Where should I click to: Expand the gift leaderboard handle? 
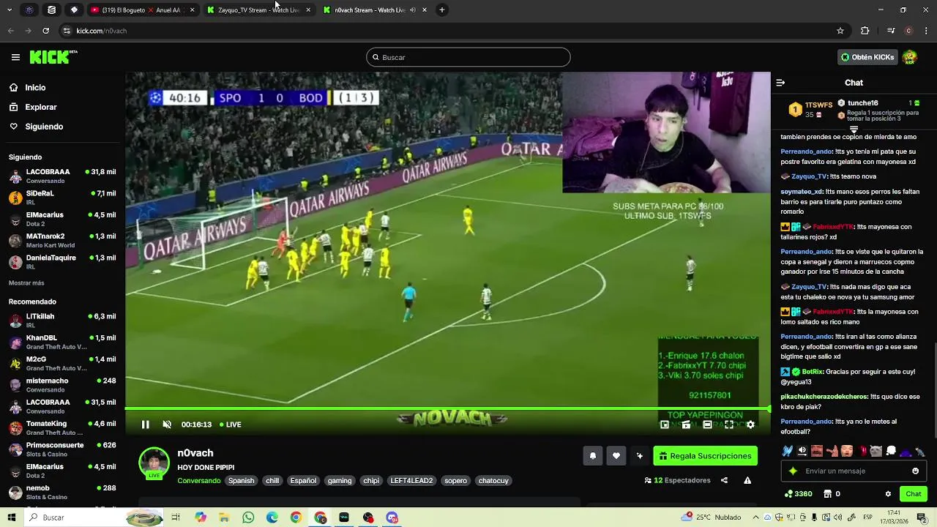pos(854,130)
